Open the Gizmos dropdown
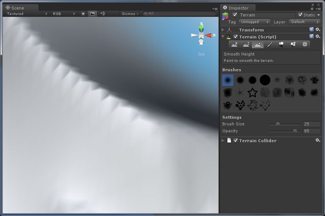 130,14
